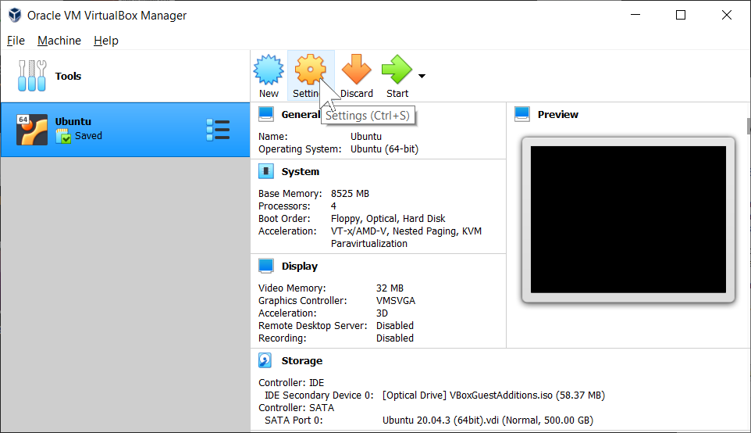Click the Video Memory value 32 MB
The image size is (751, 433).
point(390,288)
